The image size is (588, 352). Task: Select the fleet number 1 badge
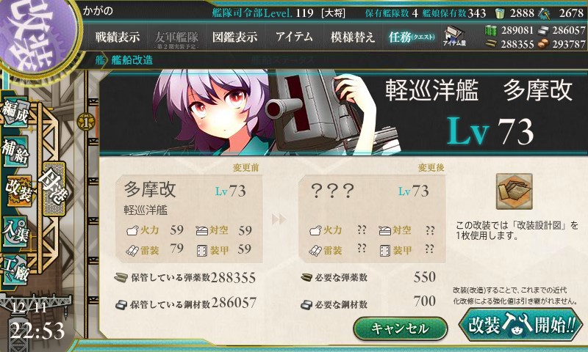tap(86, 122)
